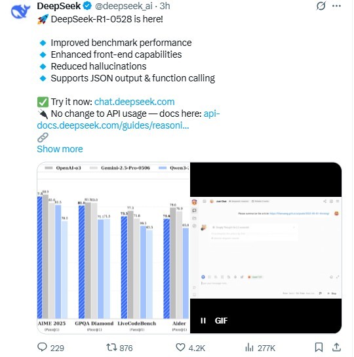Click the blue verified badge
Image resolution: width=354 pixels, height=357 pixels.
point(87,6)
